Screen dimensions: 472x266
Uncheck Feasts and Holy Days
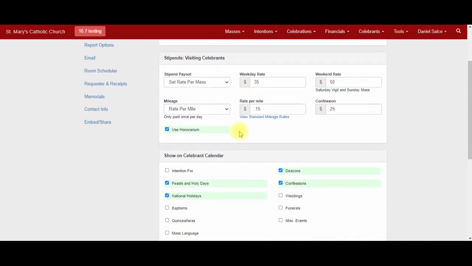click(167, 183)
